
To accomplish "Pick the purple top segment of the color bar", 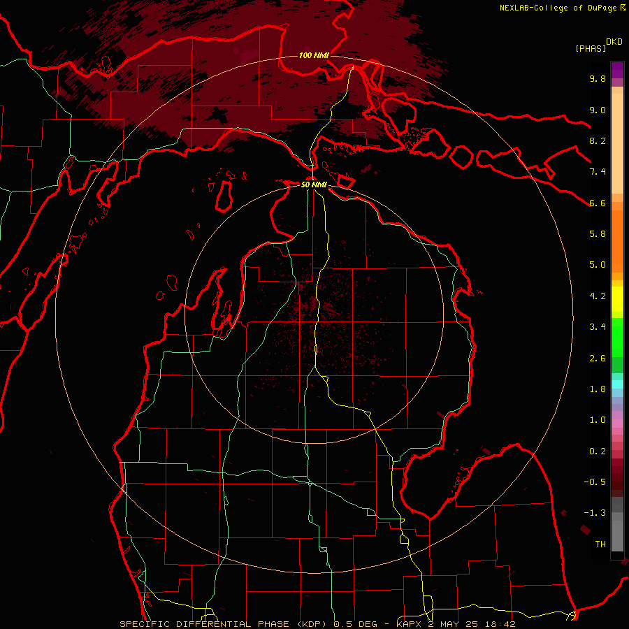I will [x=617, y=70].
